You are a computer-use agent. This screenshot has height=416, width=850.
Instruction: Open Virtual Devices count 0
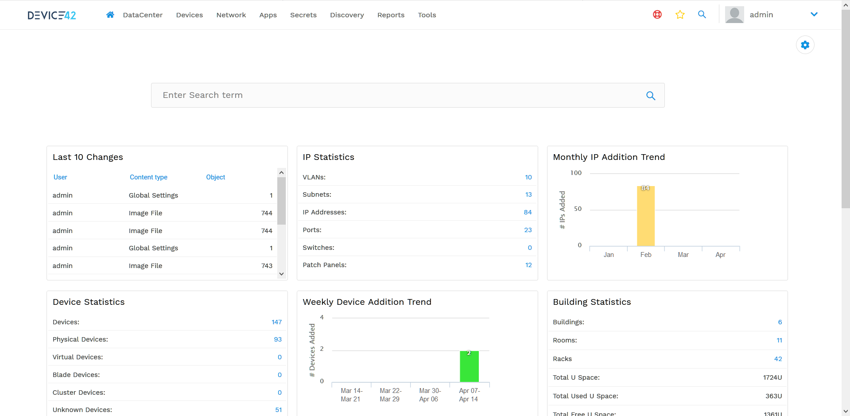click(279, 357)
